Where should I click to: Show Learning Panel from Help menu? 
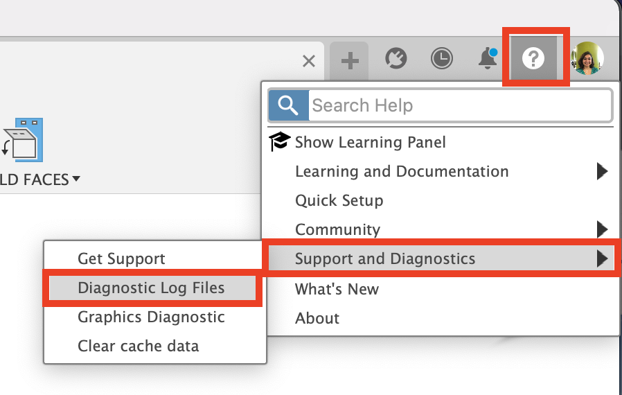370,142
